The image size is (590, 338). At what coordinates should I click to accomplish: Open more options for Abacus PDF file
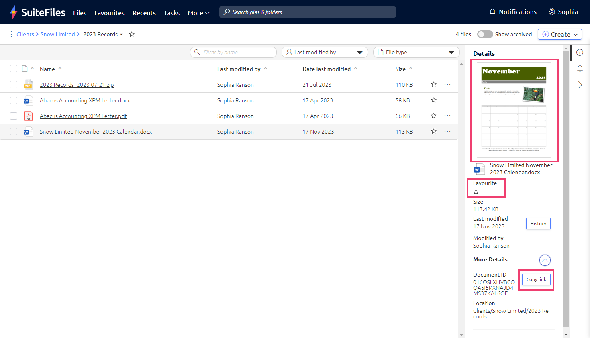click(x=447, y=116)
